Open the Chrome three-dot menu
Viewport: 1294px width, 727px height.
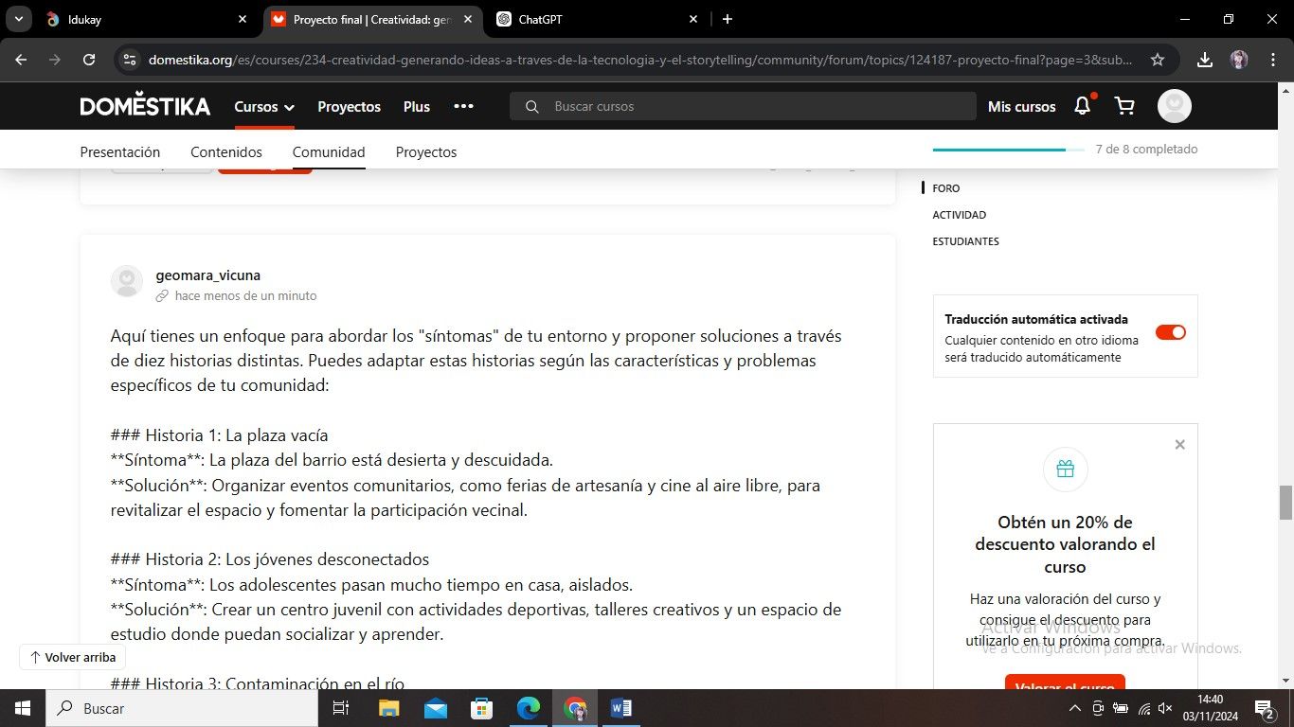pyautogui.click(x=1273, y=59)
